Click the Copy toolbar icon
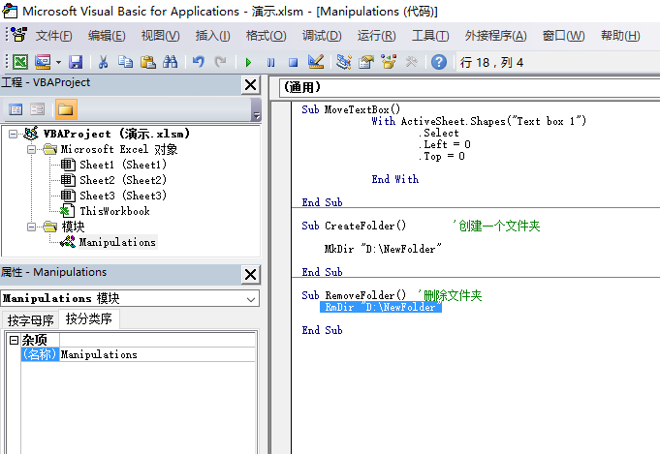 point(125,62)
